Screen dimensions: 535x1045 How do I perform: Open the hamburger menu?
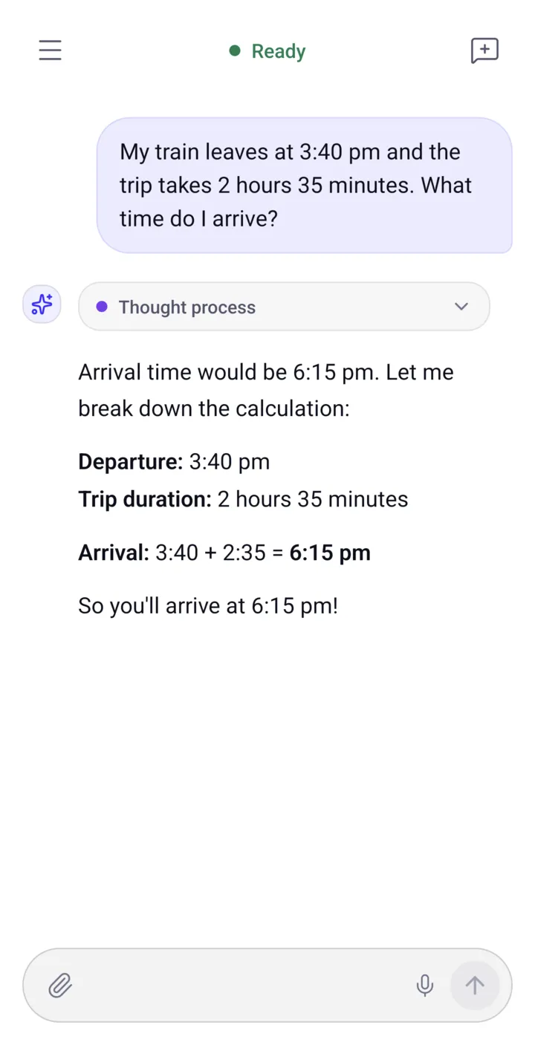(50, 51)
